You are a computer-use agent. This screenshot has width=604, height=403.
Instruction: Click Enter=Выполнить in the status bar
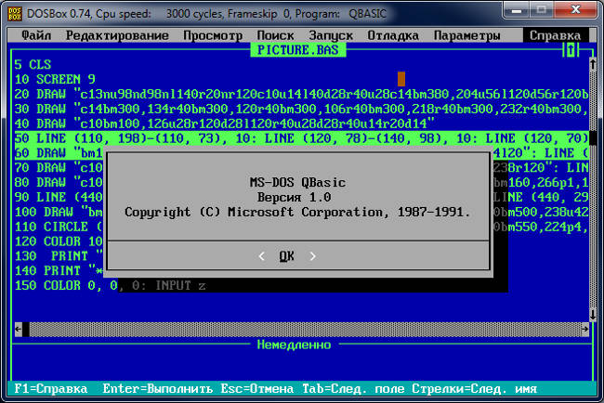[x=158, y=388]
